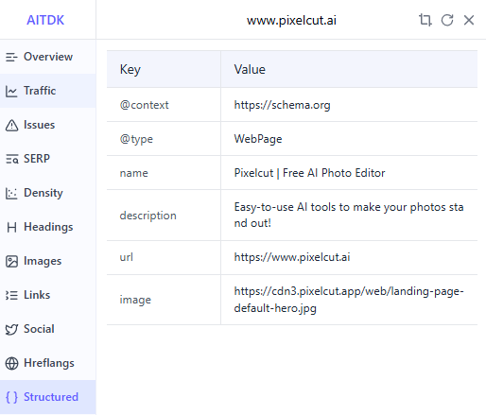Screen dimensions: 486x415
Task: Click the AITDK logo link
Action: [45, 20]
